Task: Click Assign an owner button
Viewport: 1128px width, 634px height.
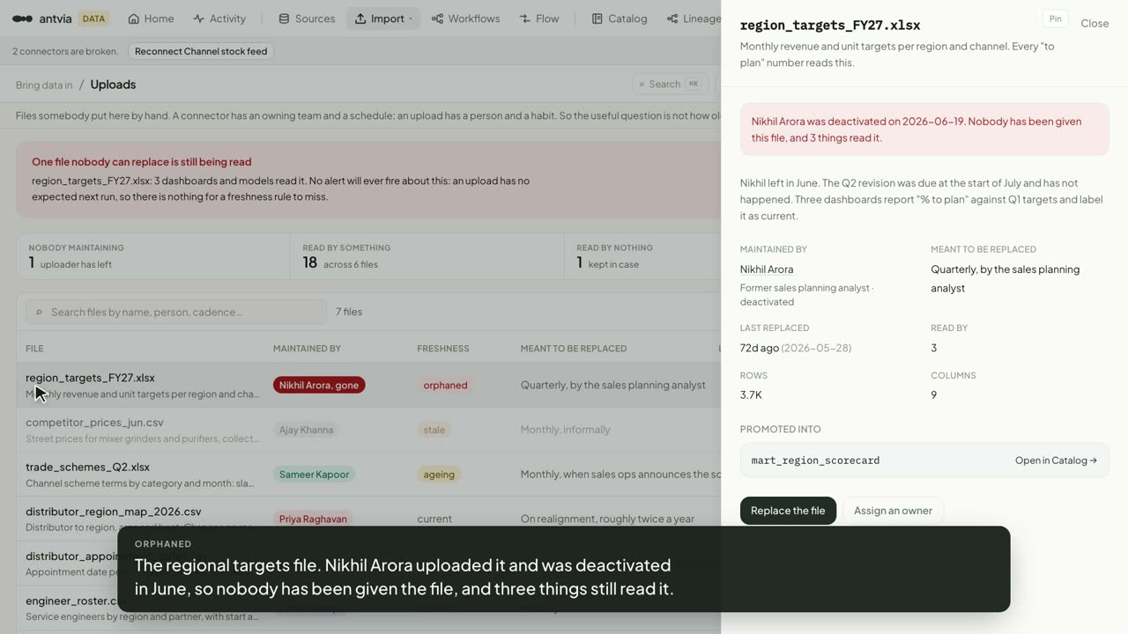Action: click(x=893, y=511)
